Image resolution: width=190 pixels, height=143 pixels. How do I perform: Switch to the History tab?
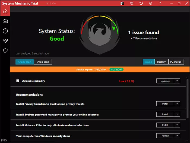tap(161, 62)
